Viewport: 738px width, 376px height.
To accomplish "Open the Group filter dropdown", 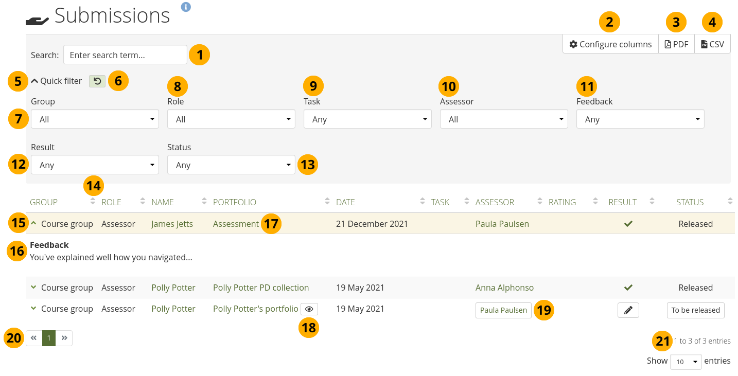I will point(95,119).
